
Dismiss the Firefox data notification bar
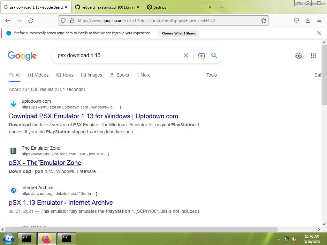tap(319, 33)
